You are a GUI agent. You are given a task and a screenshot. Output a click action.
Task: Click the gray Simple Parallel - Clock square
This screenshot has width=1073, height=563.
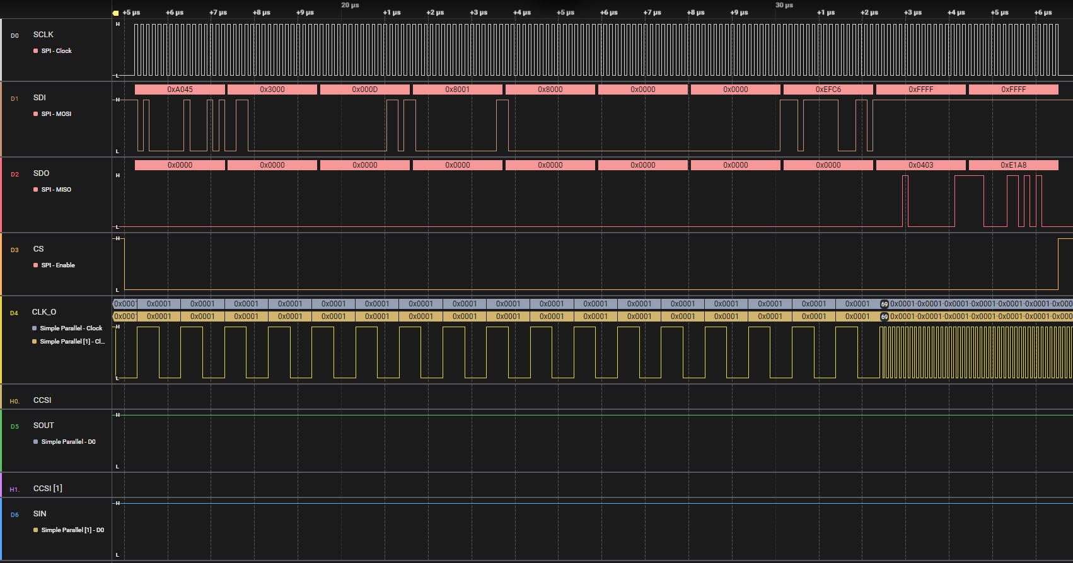pos(35,328)
